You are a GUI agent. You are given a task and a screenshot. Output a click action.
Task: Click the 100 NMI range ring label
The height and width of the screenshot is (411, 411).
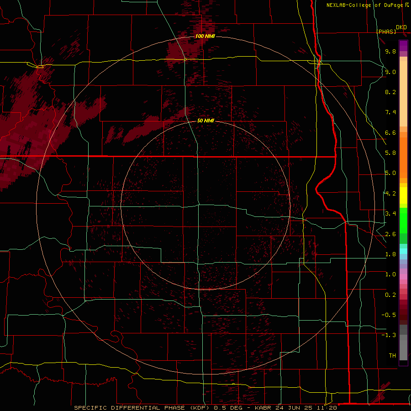click(x=205, y=36)
